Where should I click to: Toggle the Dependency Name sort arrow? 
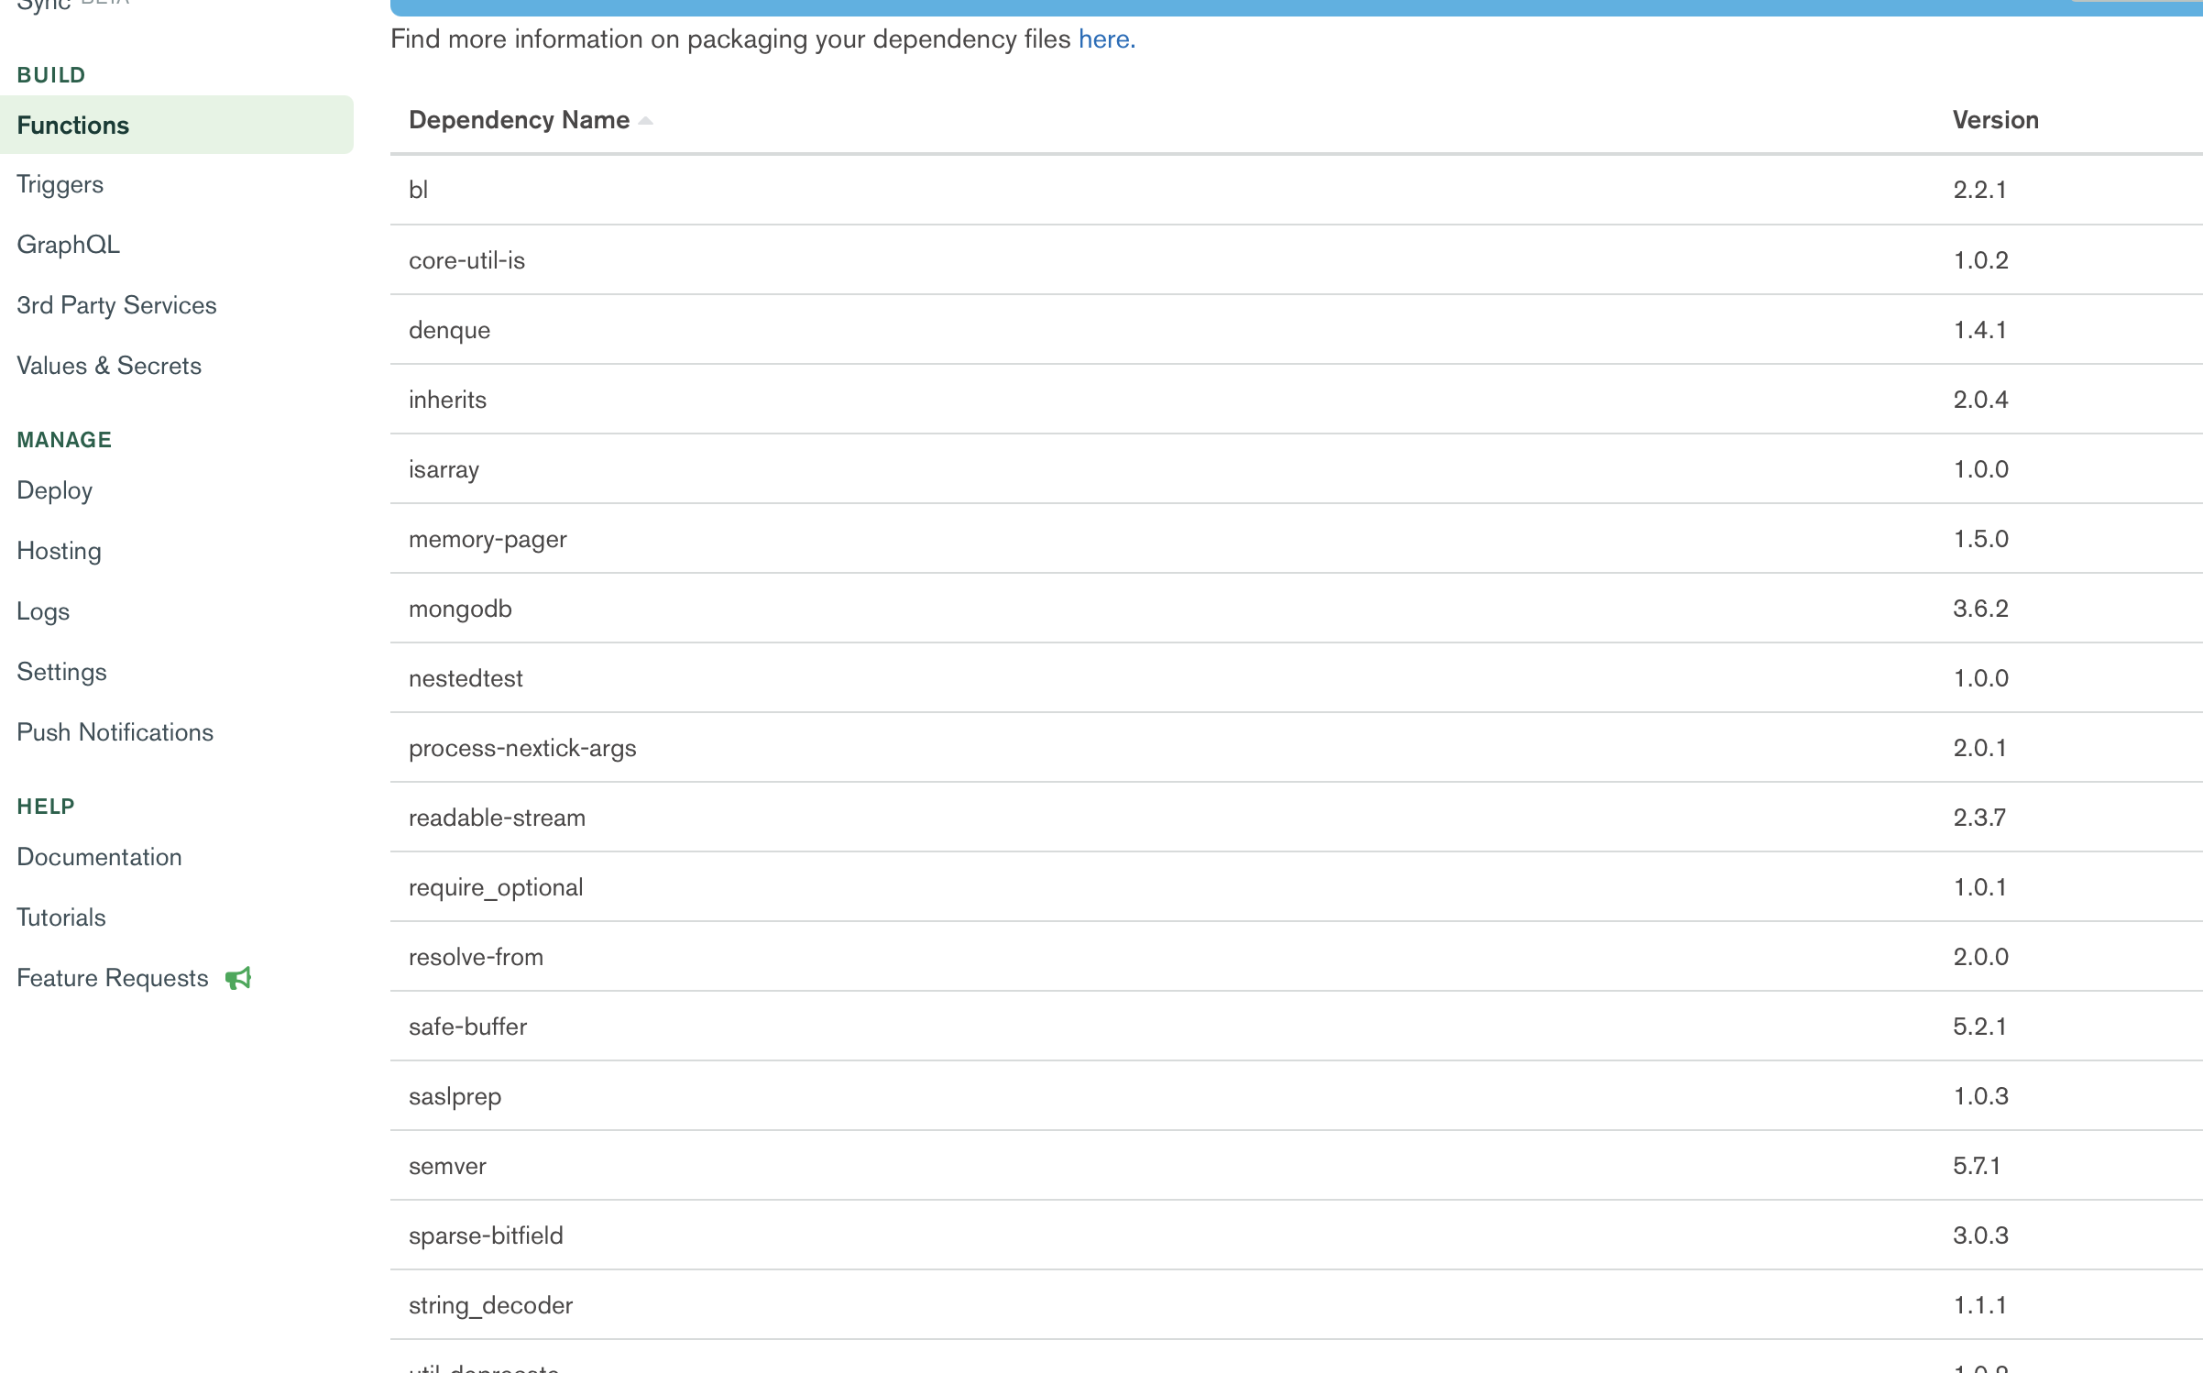(646, 121)
